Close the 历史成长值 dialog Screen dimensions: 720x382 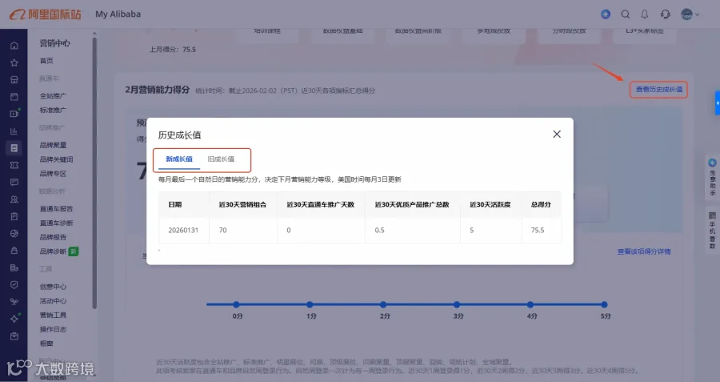(x=557, y=135)
